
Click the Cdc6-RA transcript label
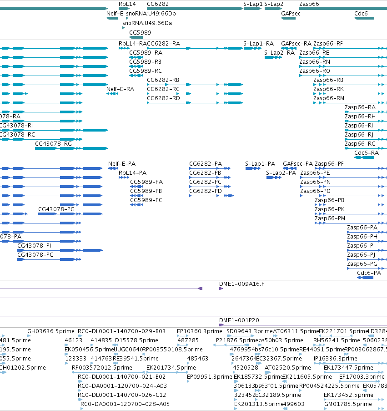click(367, 153)
